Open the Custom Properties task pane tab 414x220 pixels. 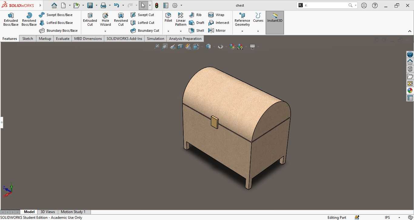coord(410,98)
